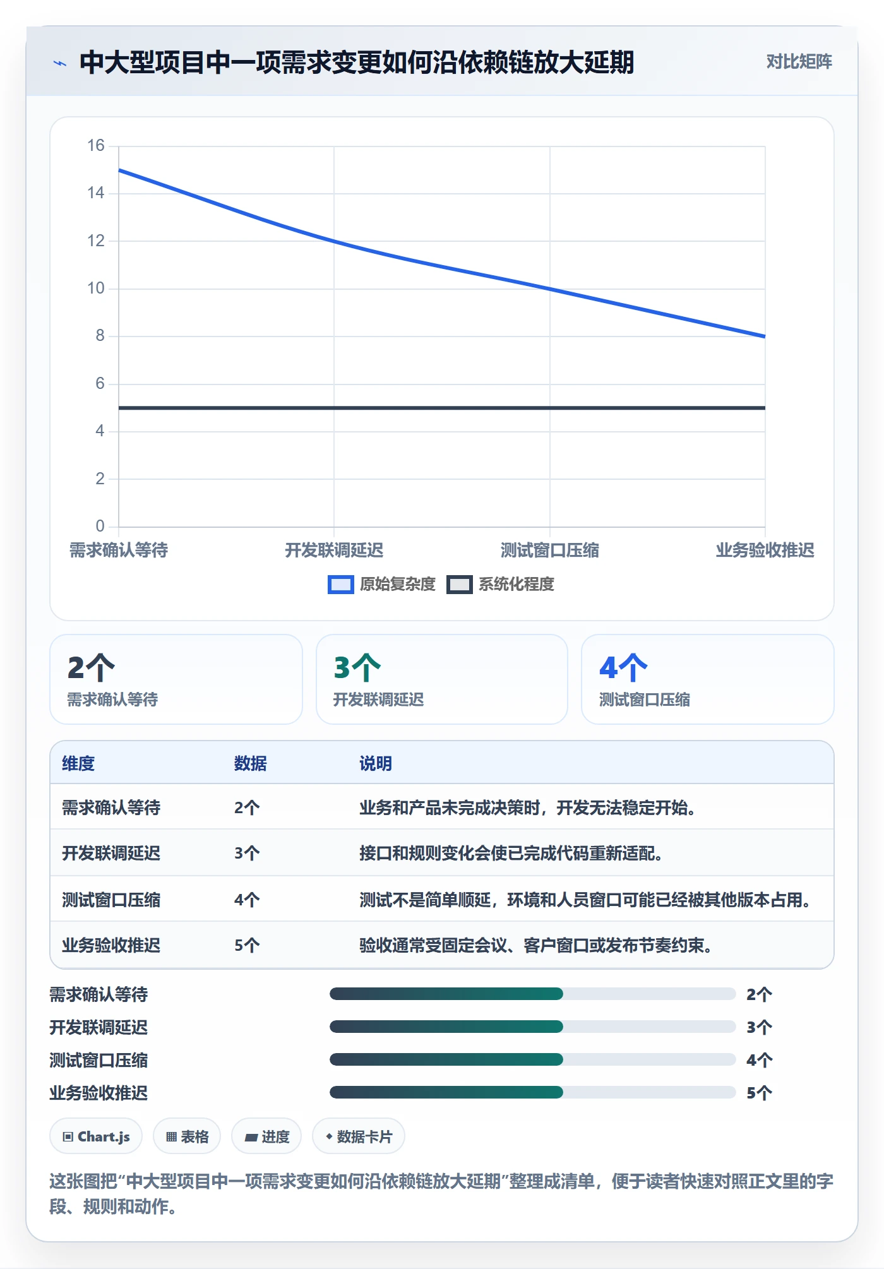
Task: Click the 需求确认等待 progress bar
Action: [x=533, y=994]
